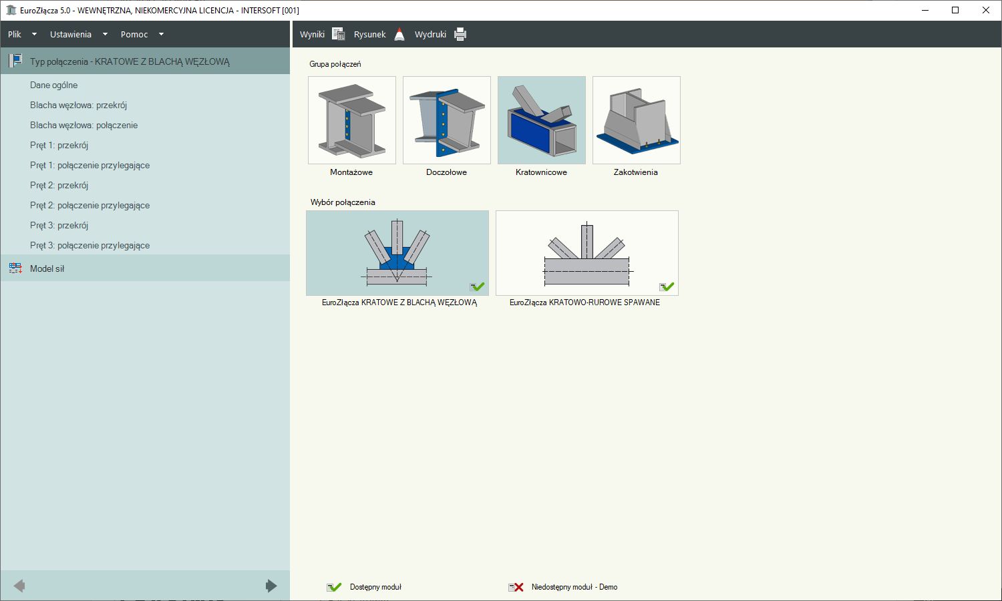Click the Zakotwienia label text
This screenshot has width=1002, height=601.
coord(636,172)
